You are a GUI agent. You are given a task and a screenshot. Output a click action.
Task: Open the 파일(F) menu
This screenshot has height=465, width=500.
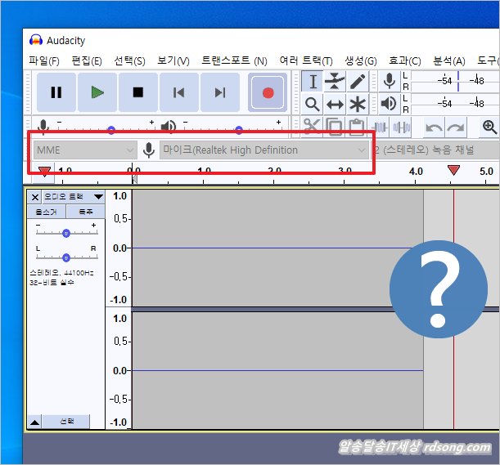click(44, 60)
